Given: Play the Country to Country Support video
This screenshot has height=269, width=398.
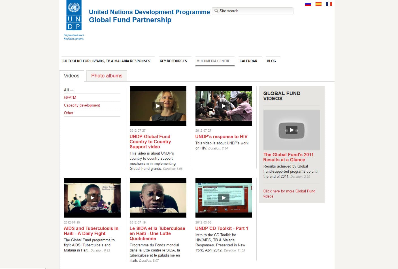Looking at the screenshot, I should pyautogui.click(x=158, y=106).
